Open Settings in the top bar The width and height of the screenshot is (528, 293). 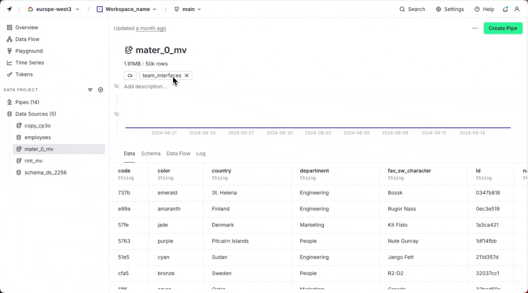pyautogui.click(x=450, y=9)
